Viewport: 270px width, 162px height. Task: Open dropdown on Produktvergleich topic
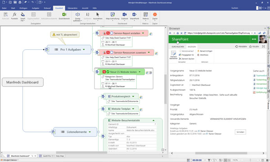coord(133,96)
